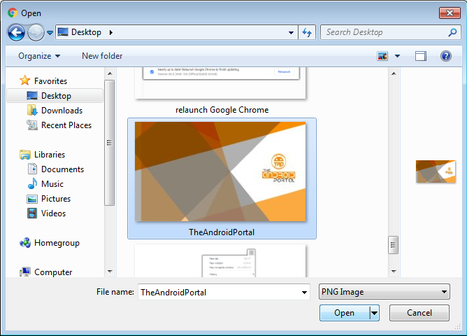Close the Open dialog
Viewport: 467px width, 336px height.
coord(450,13)
